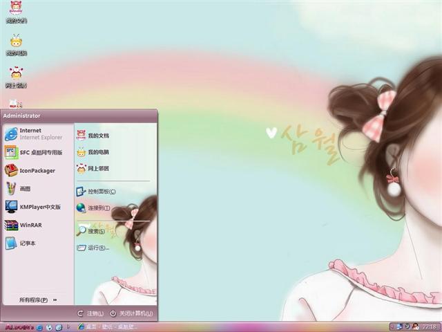Launch the SFC 桌酷网专用版 program

(34, 152)
